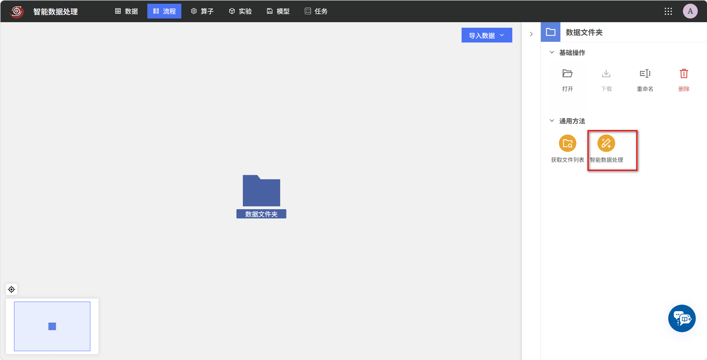Click the 获取文件列表 orange icon
The image size is (707, 360).
[567, 143]
